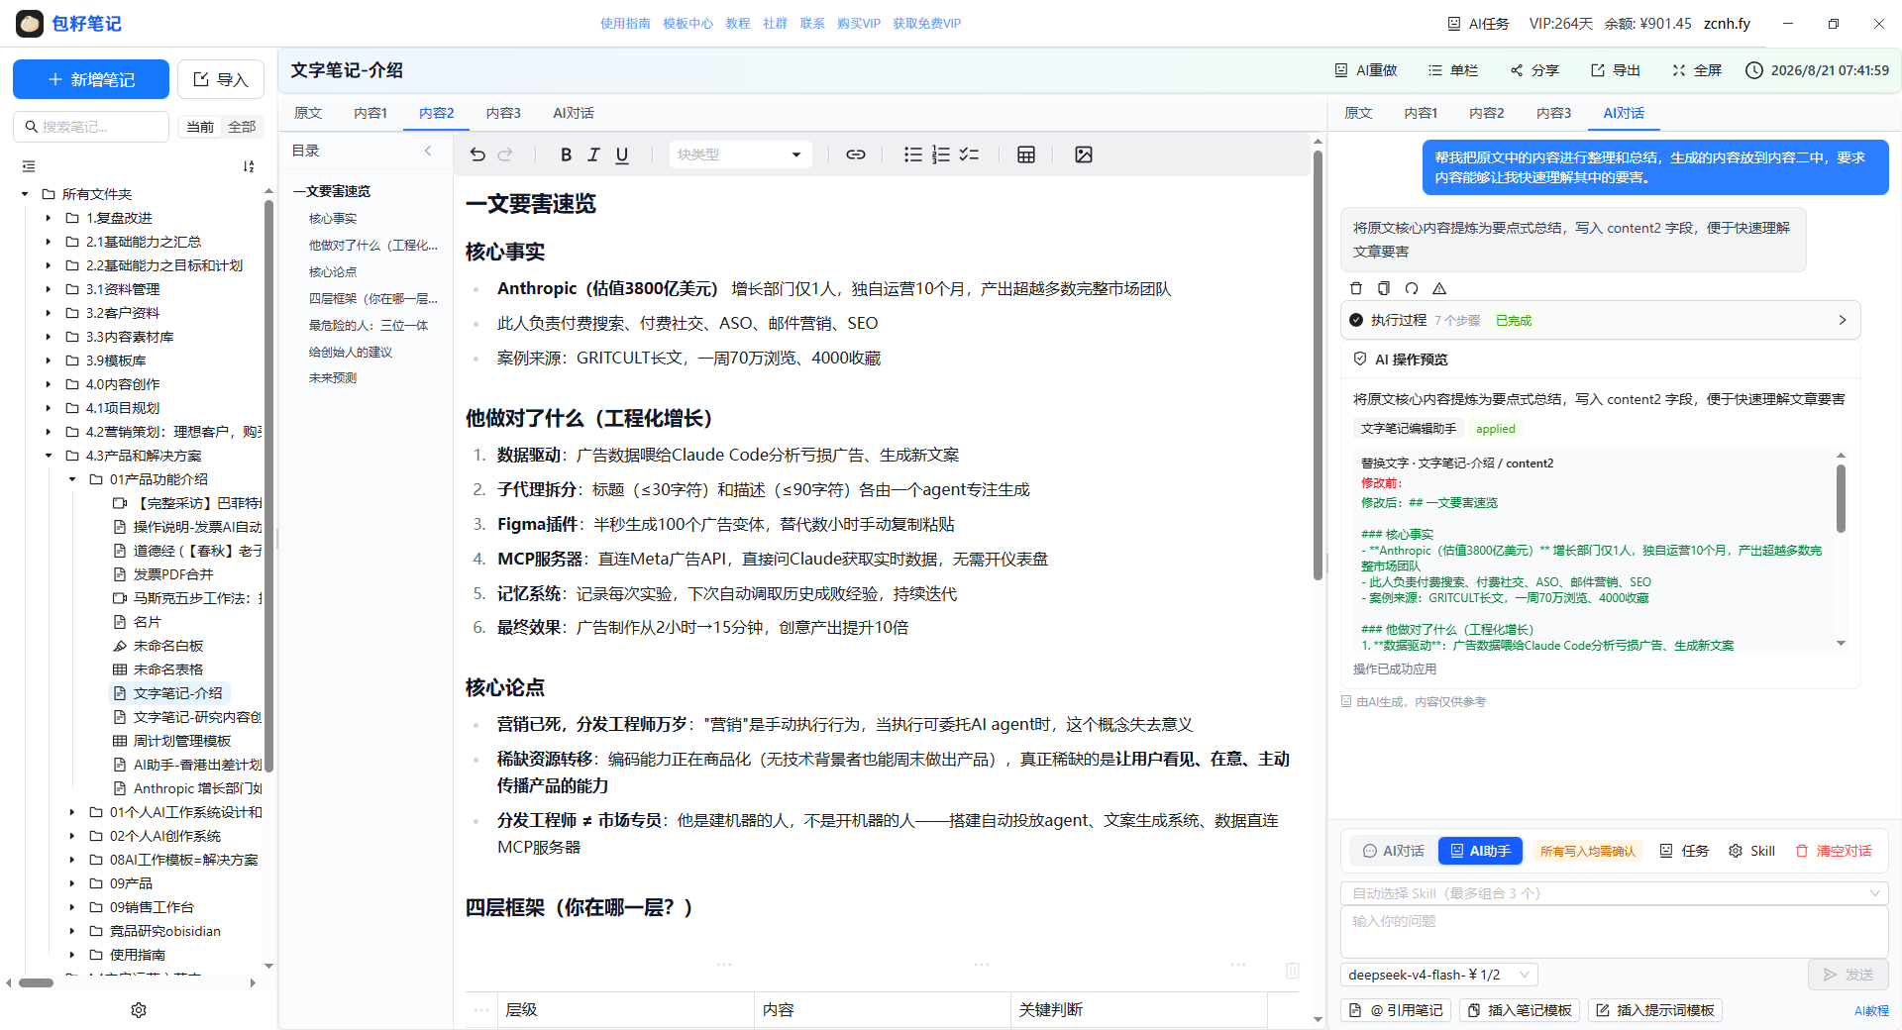The image size is (1902, 1030).
Task: Share the note with 分享
Action: tap(1534, 70)
